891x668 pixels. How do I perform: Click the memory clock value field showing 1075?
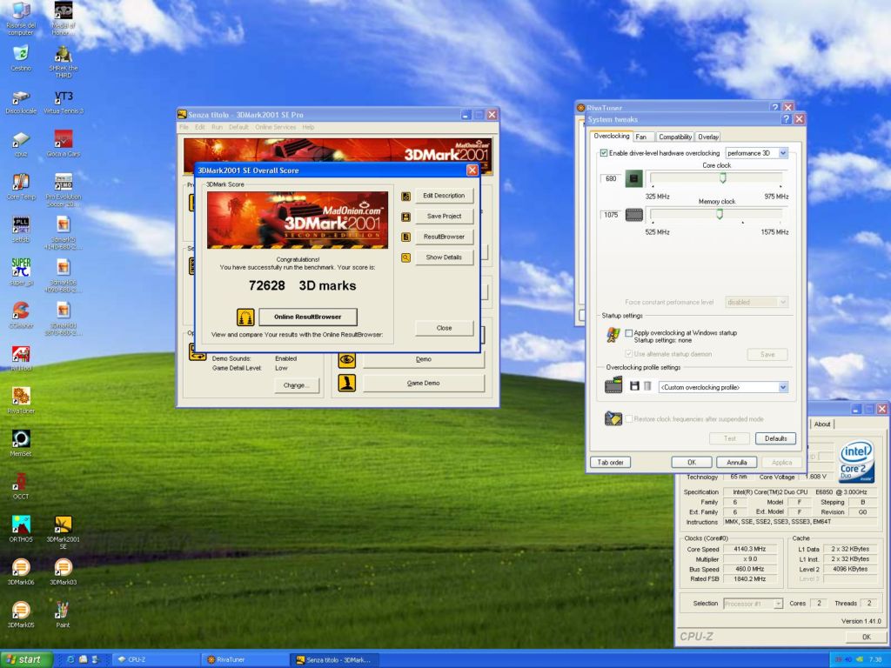tap(611, 215)
